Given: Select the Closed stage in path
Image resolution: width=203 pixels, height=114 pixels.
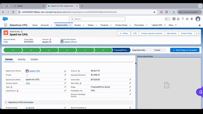Looking at the screenshot, I should pos(157,50).
